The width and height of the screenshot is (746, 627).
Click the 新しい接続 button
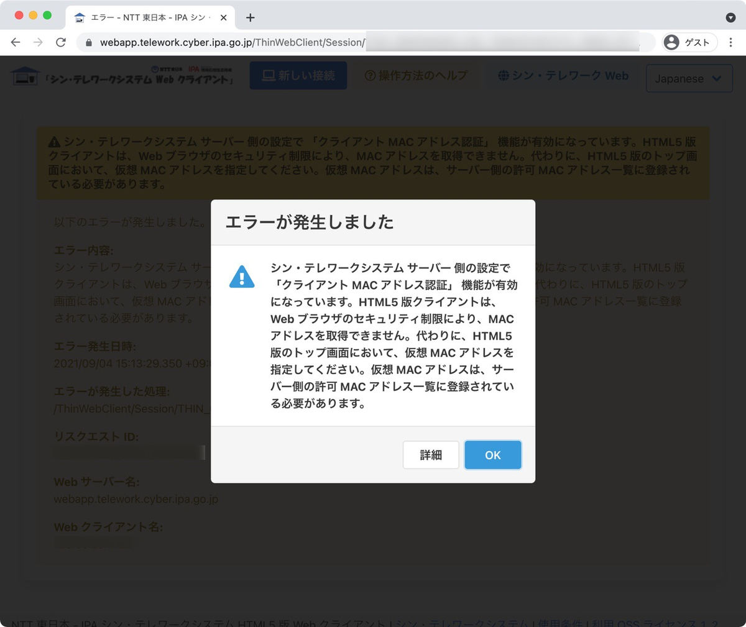[x=298, y=75]
